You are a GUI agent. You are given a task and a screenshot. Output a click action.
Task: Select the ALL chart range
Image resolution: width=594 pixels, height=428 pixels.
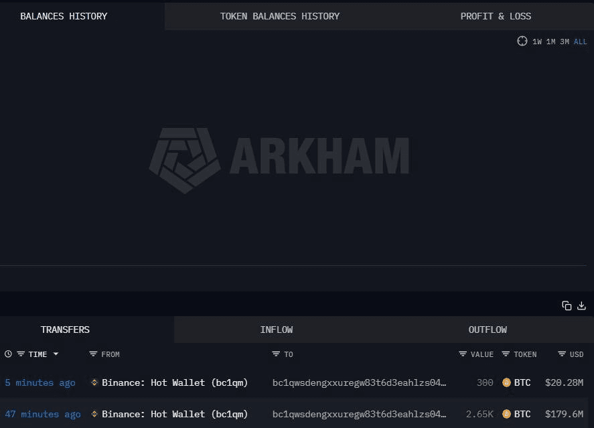click(x=580, y=42)
